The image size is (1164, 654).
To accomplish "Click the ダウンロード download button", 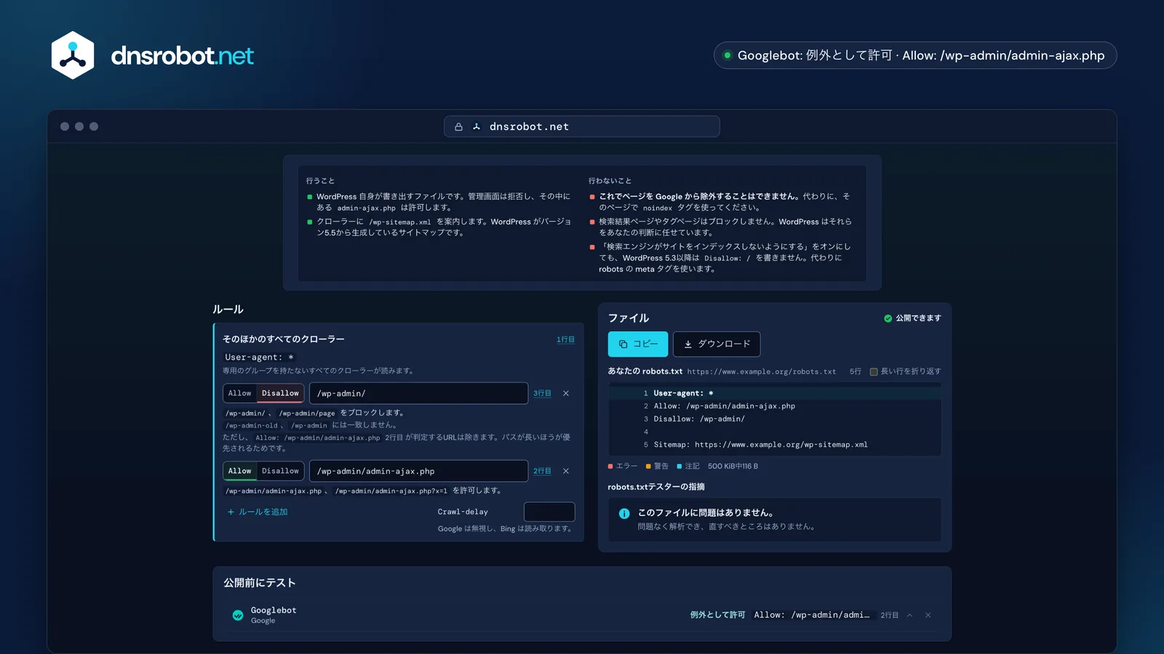I will [717, 344].
